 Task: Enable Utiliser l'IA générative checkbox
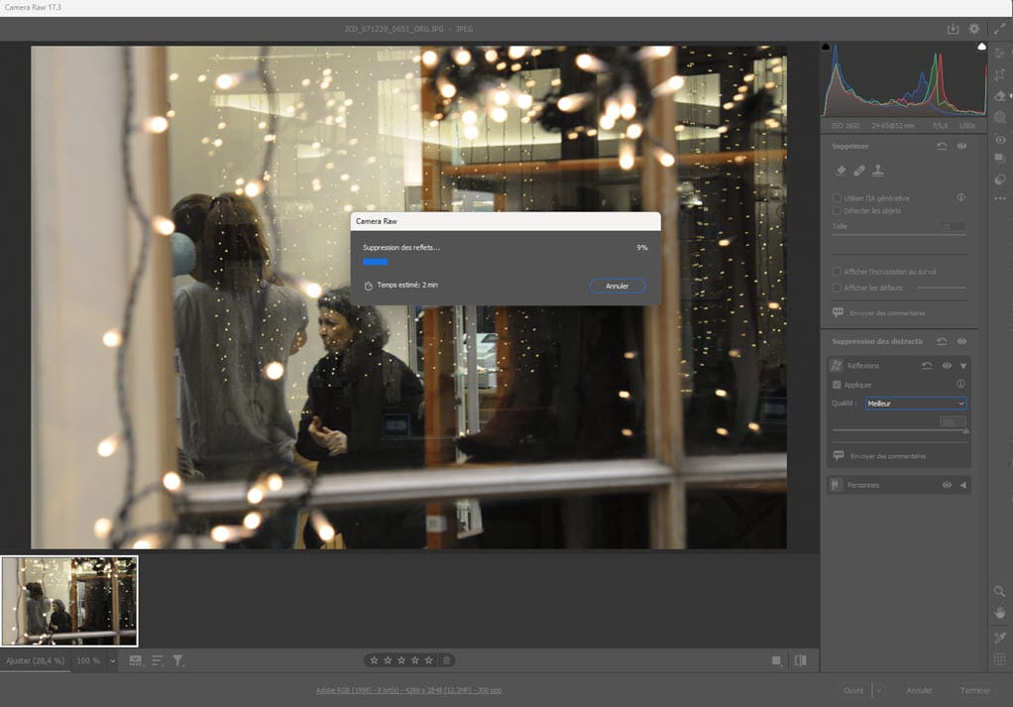(837, 197)
